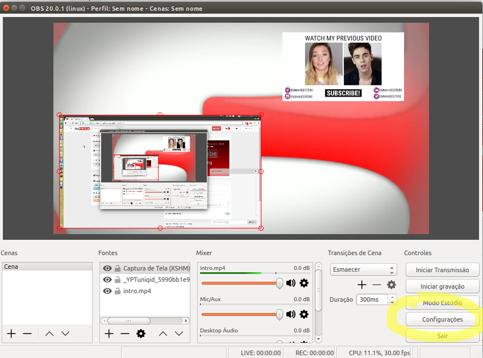Viewport: 483px width, 358px height.
Task: Increase Duração value with up stepper
Action: point(392,297)
